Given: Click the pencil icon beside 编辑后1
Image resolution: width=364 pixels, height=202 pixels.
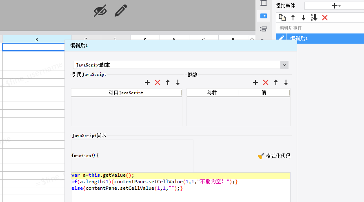Looking at the screenshot, I should 281,38.
